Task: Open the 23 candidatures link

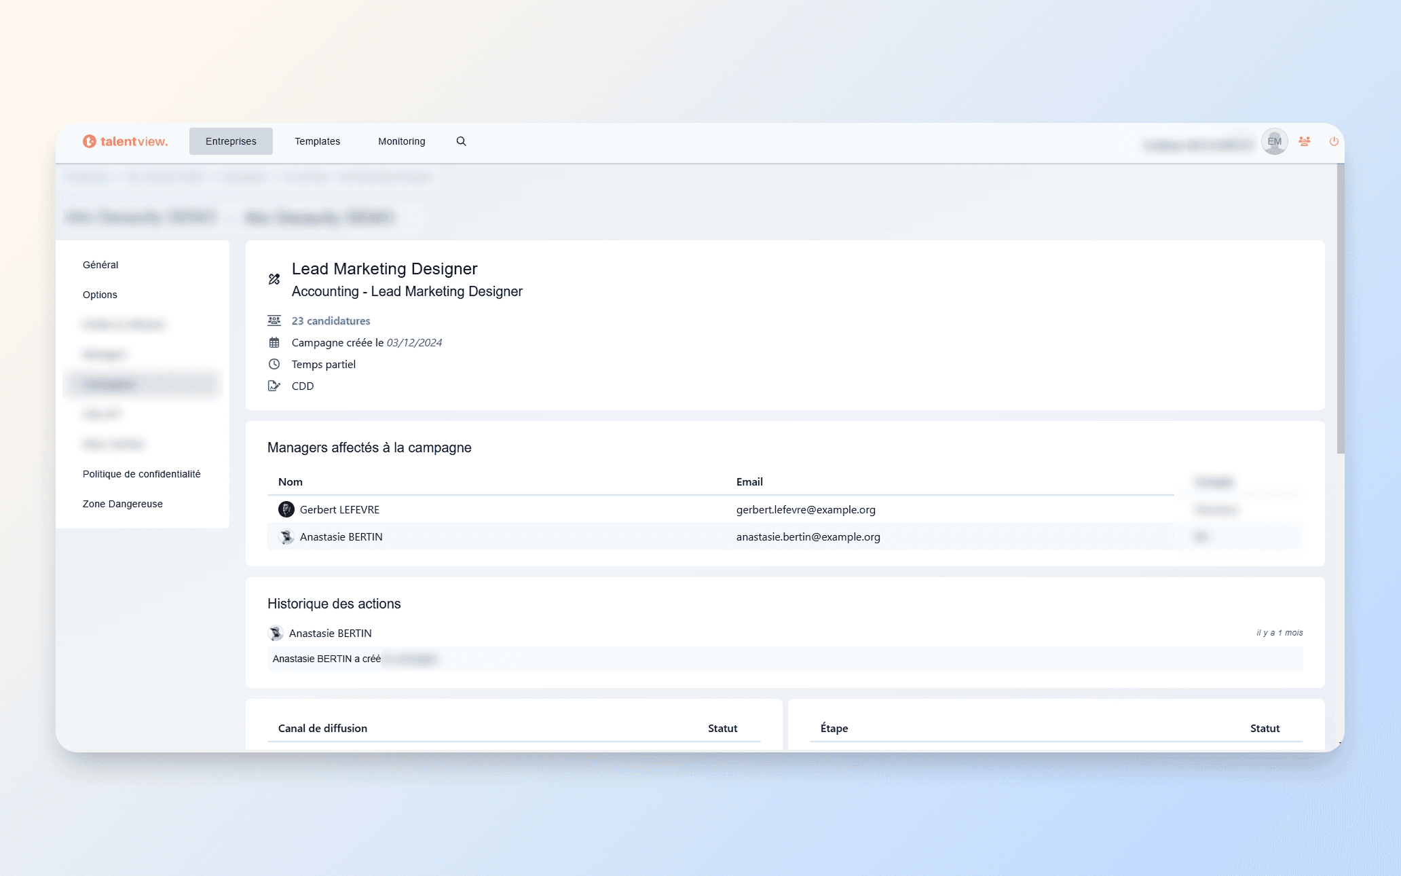Action: 331,321
